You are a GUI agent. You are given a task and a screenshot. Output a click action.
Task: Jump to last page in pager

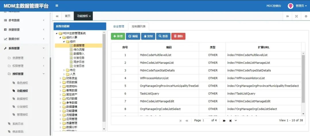click(230, 121)
